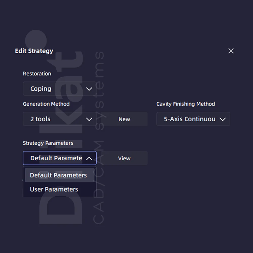Open the Restoration combo box showing Coping

(x=60, y=89)
